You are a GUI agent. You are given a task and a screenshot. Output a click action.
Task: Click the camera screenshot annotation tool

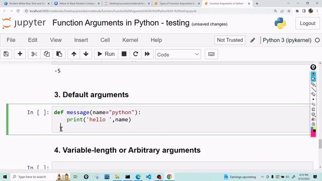pyautogui.click(x=313, y=119)
